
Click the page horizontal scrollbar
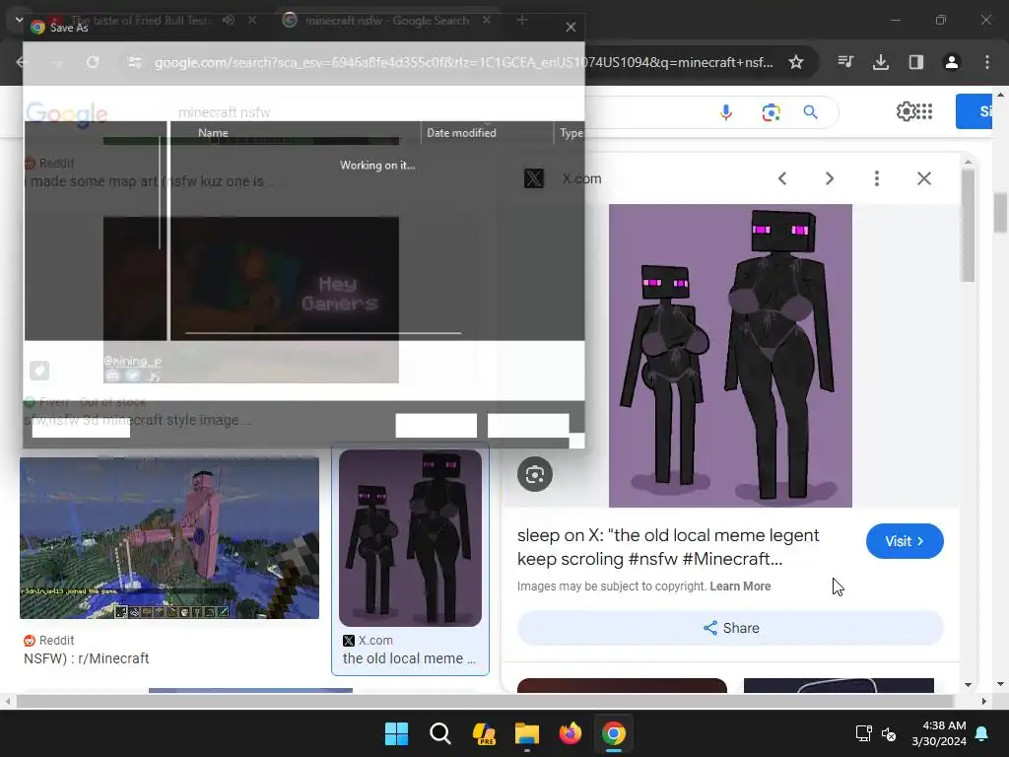484,701
